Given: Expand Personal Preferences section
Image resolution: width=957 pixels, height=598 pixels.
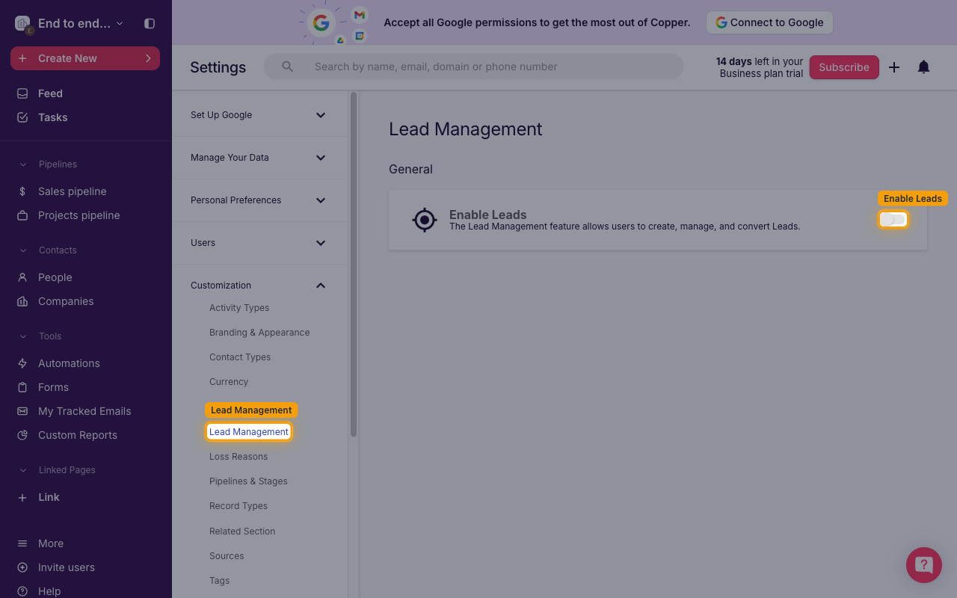Looking at the screenshot, I should [259, 200].
